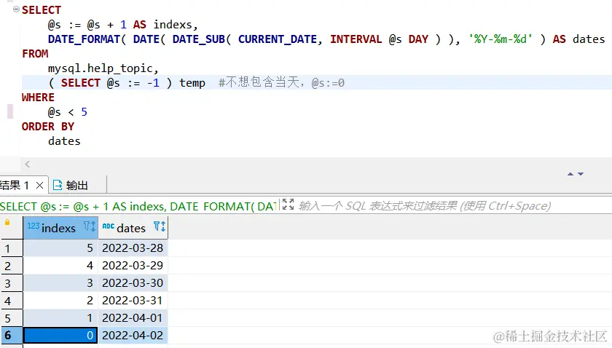Open filter/sort on dates column
Screen dimensions: 612x348
pyautogui.click(x=160, y=226)
